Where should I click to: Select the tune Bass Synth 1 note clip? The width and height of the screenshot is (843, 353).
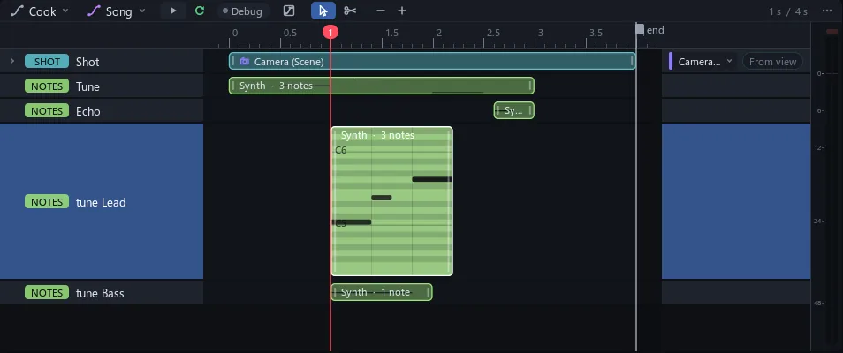pos(381,292)
